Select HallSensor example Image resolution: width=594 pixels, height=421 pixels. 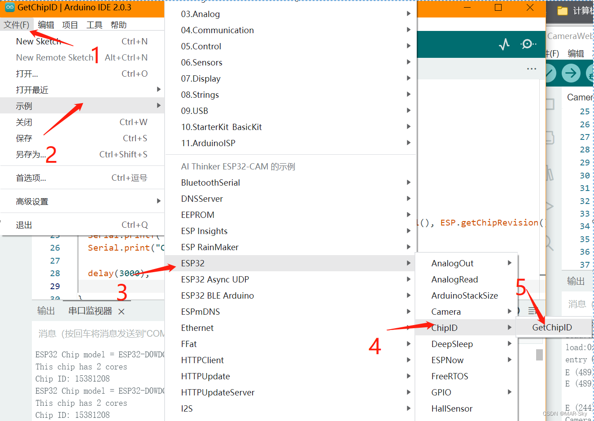tap(467, 408)
